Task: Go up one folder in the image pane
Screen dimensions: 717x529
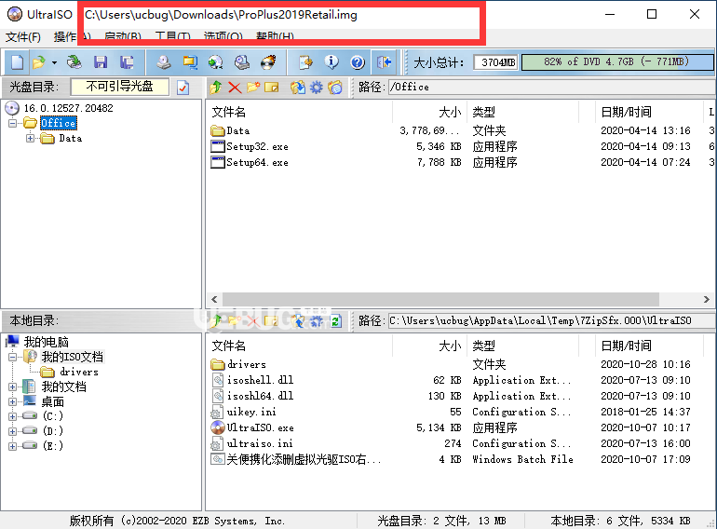Action: pyautogui.click(x=216, y=87)
